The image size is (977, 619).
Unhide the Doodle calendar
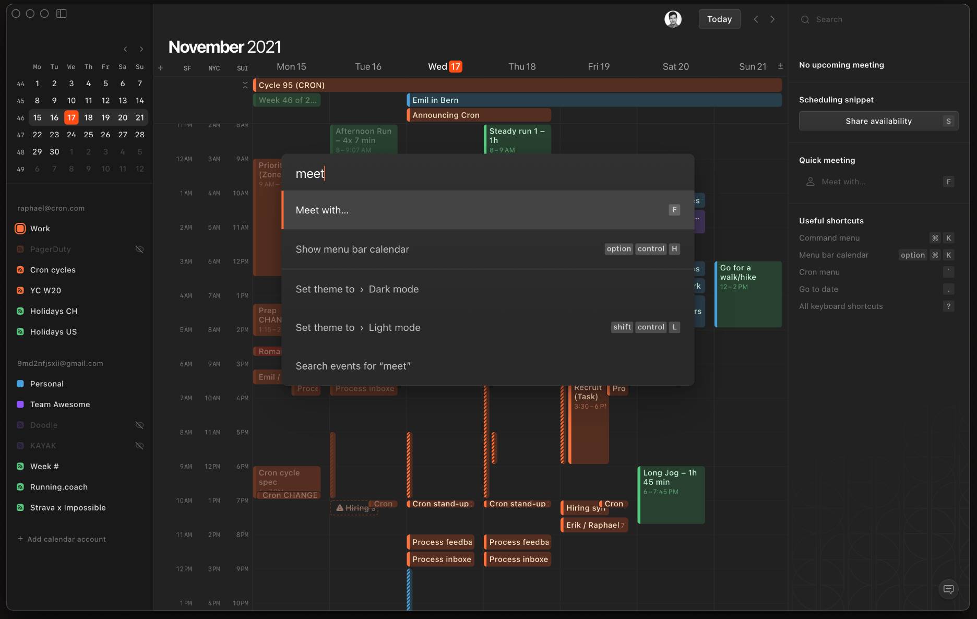point(139,425)
